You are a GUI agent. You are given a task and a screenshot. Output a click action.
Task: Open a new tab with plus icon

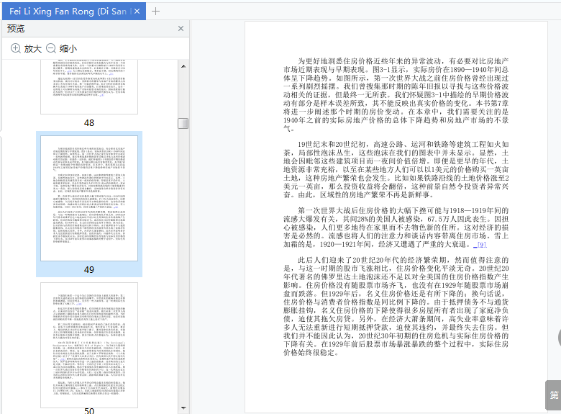tap(155, 12)
